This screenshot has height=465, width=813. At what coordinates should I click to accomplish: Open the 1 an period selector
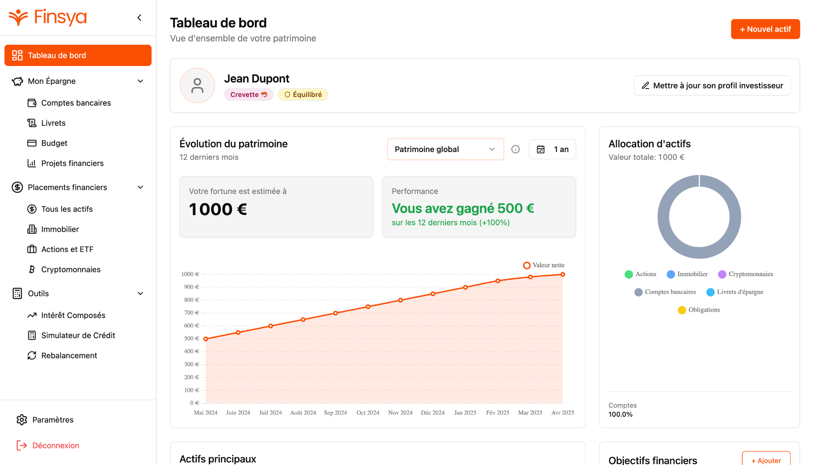[553, 149]
